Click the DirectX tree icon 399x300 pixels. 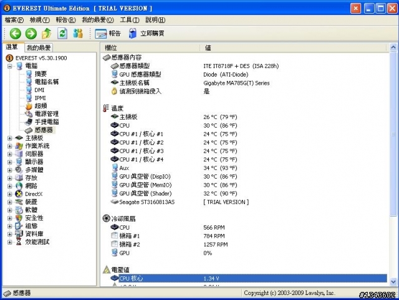pyautogui.click(x=19, y=194)
